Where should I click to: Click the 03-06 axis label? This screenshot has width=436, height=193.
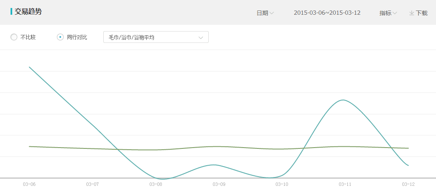tap(29, 184)
